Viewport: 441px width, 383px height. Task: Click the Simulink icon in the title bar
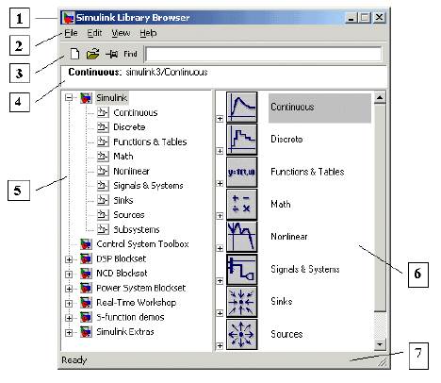click(x=68, y=18)
